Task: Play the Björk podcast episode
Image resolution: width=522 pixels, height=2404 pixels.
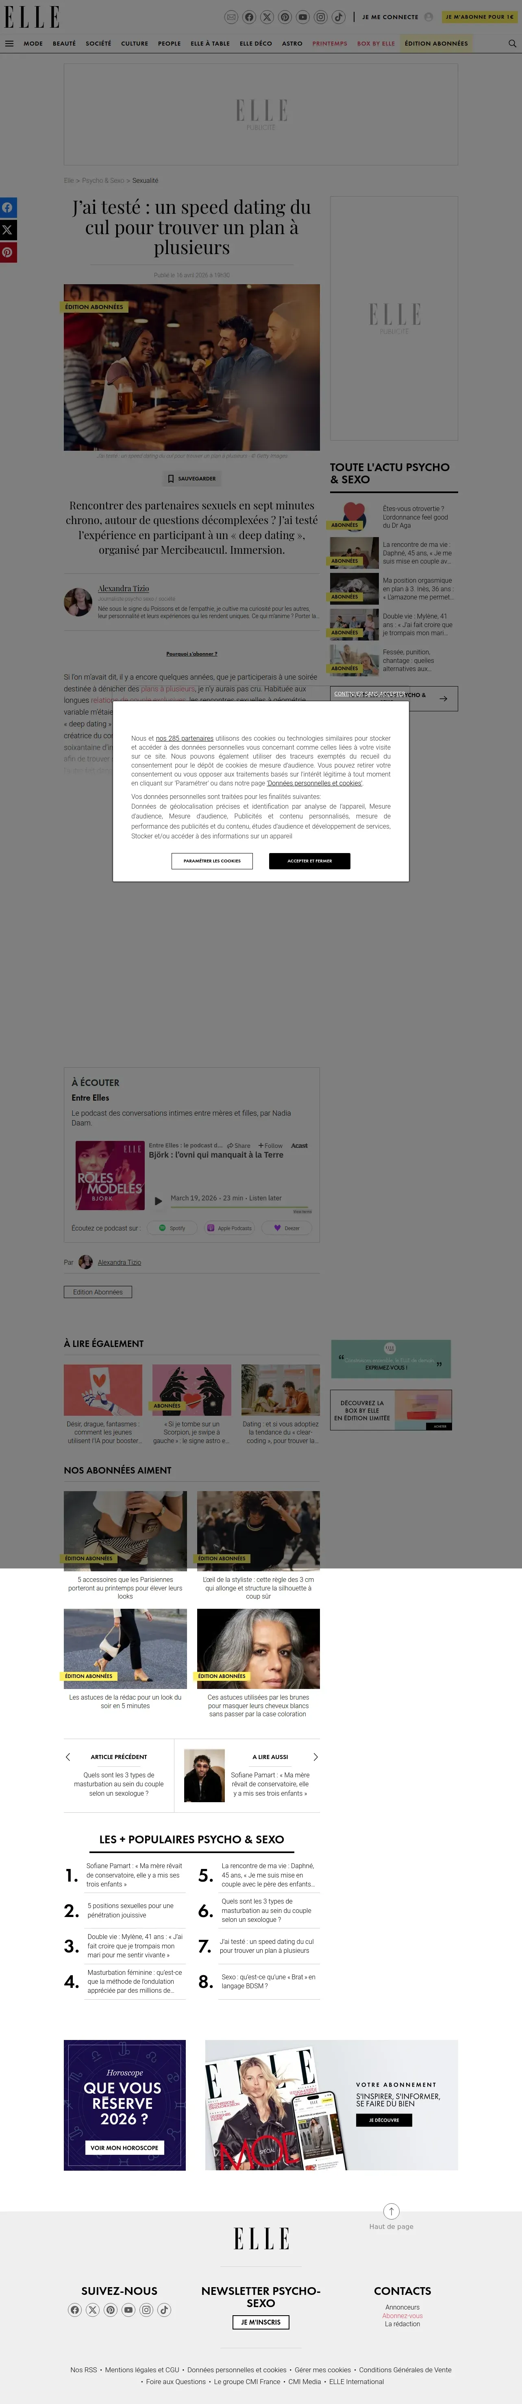Action: 159,1201
